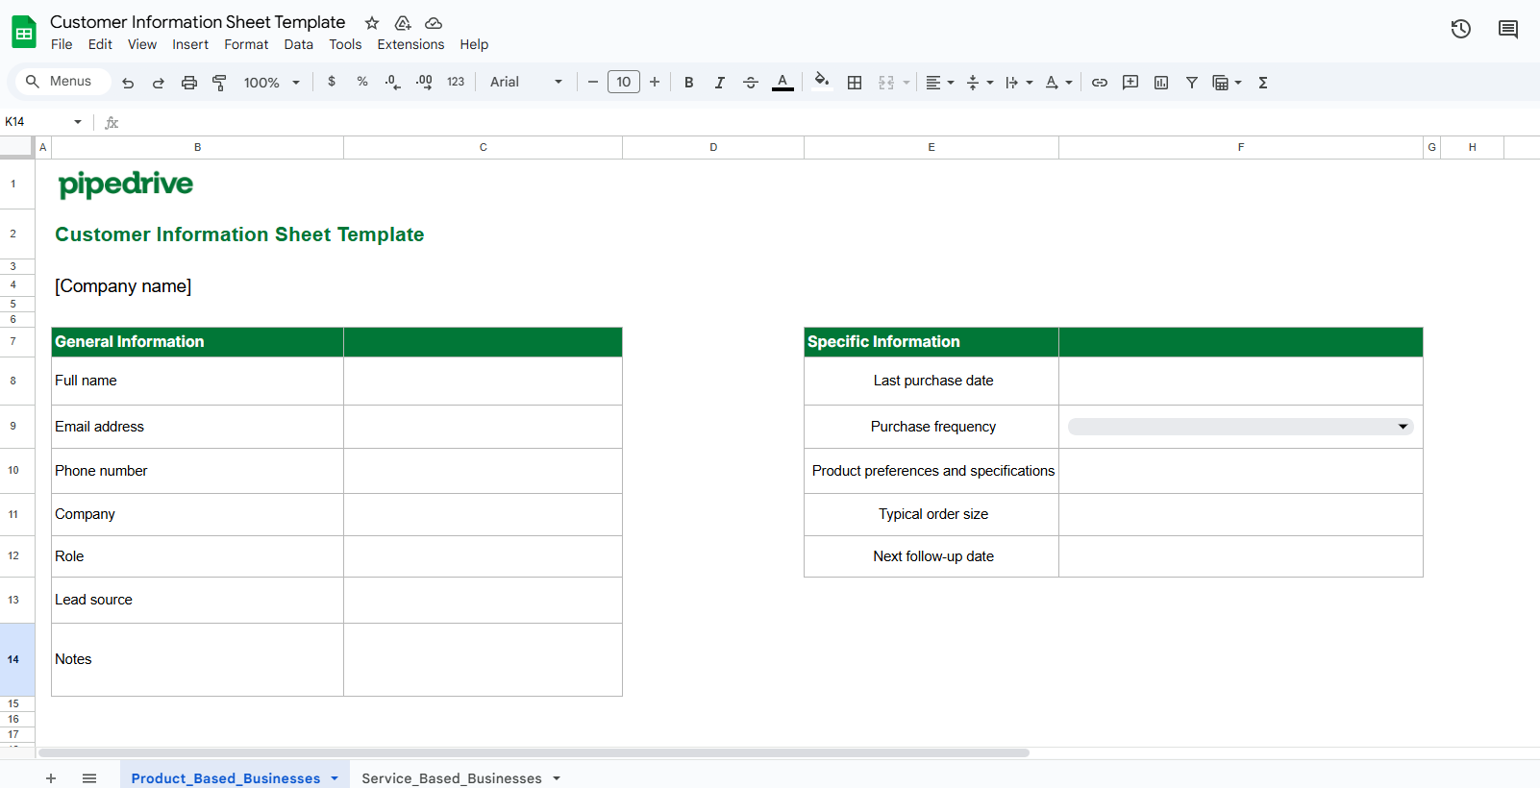Viewport: 1540px width, 788px height.
Task: Switch to Service_Based_Businesses sheet tab
Action: (451, 778)
